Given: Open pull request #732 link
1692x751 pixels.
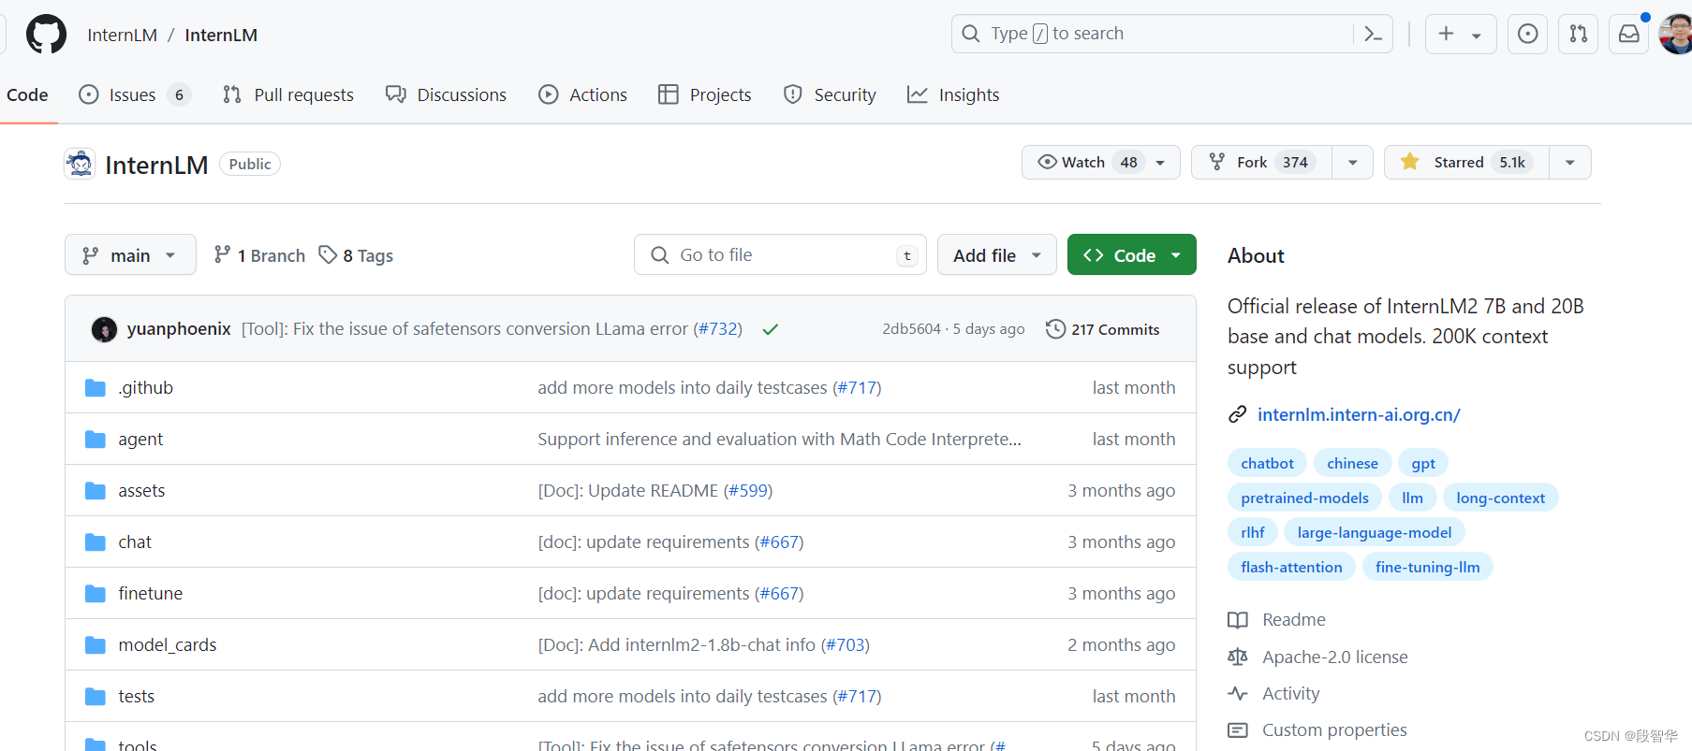Looking at the screenshot, I should 718,329.
